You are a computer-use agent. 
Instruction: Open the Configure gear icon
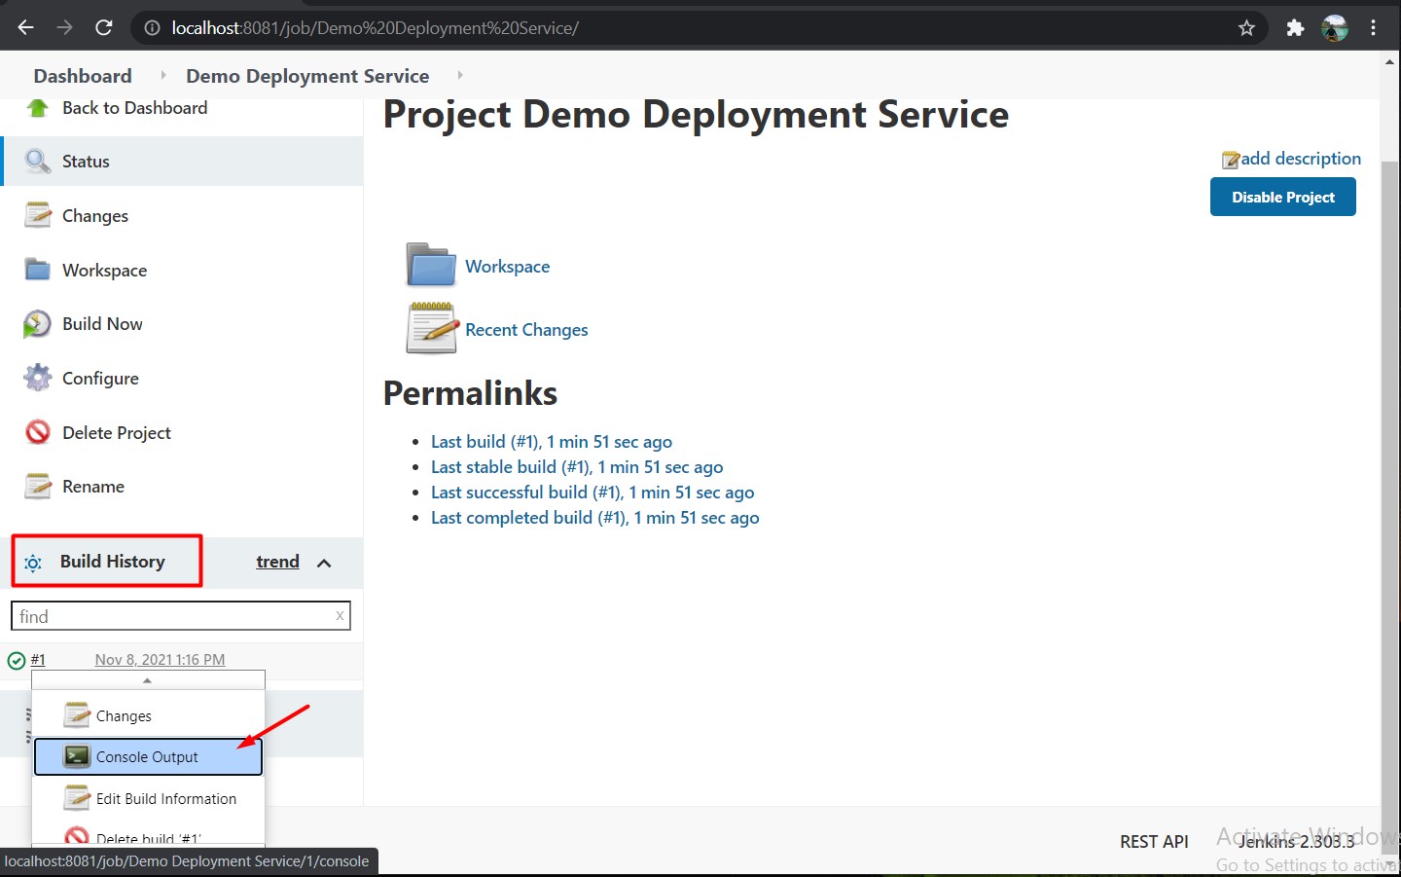point(37,378)
